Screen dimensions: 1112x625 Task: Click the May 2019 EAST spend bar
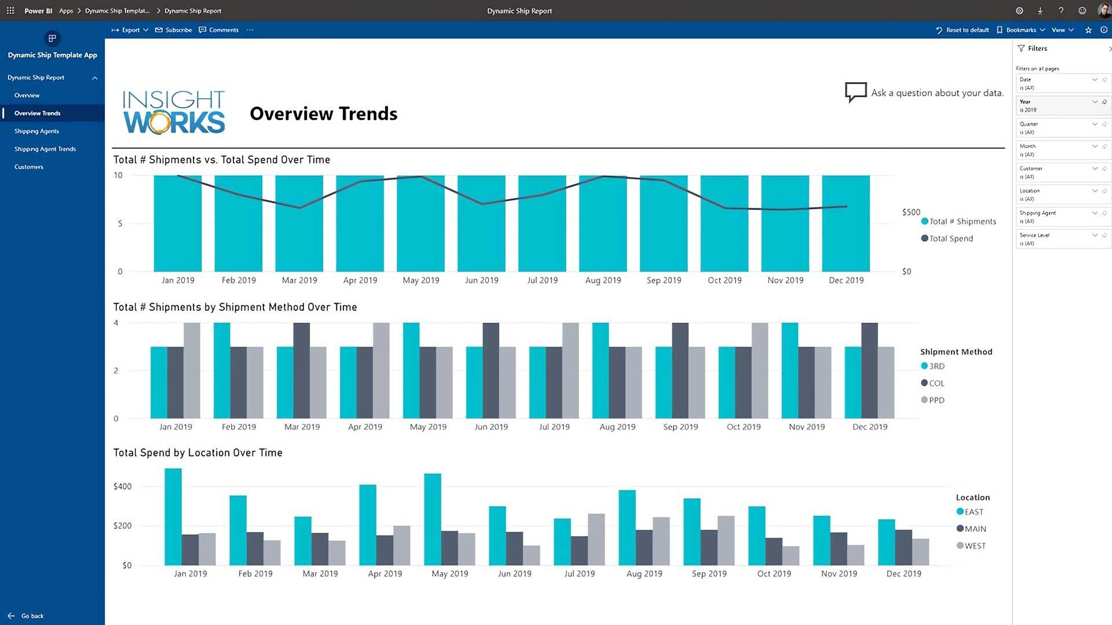coord(433,519)
